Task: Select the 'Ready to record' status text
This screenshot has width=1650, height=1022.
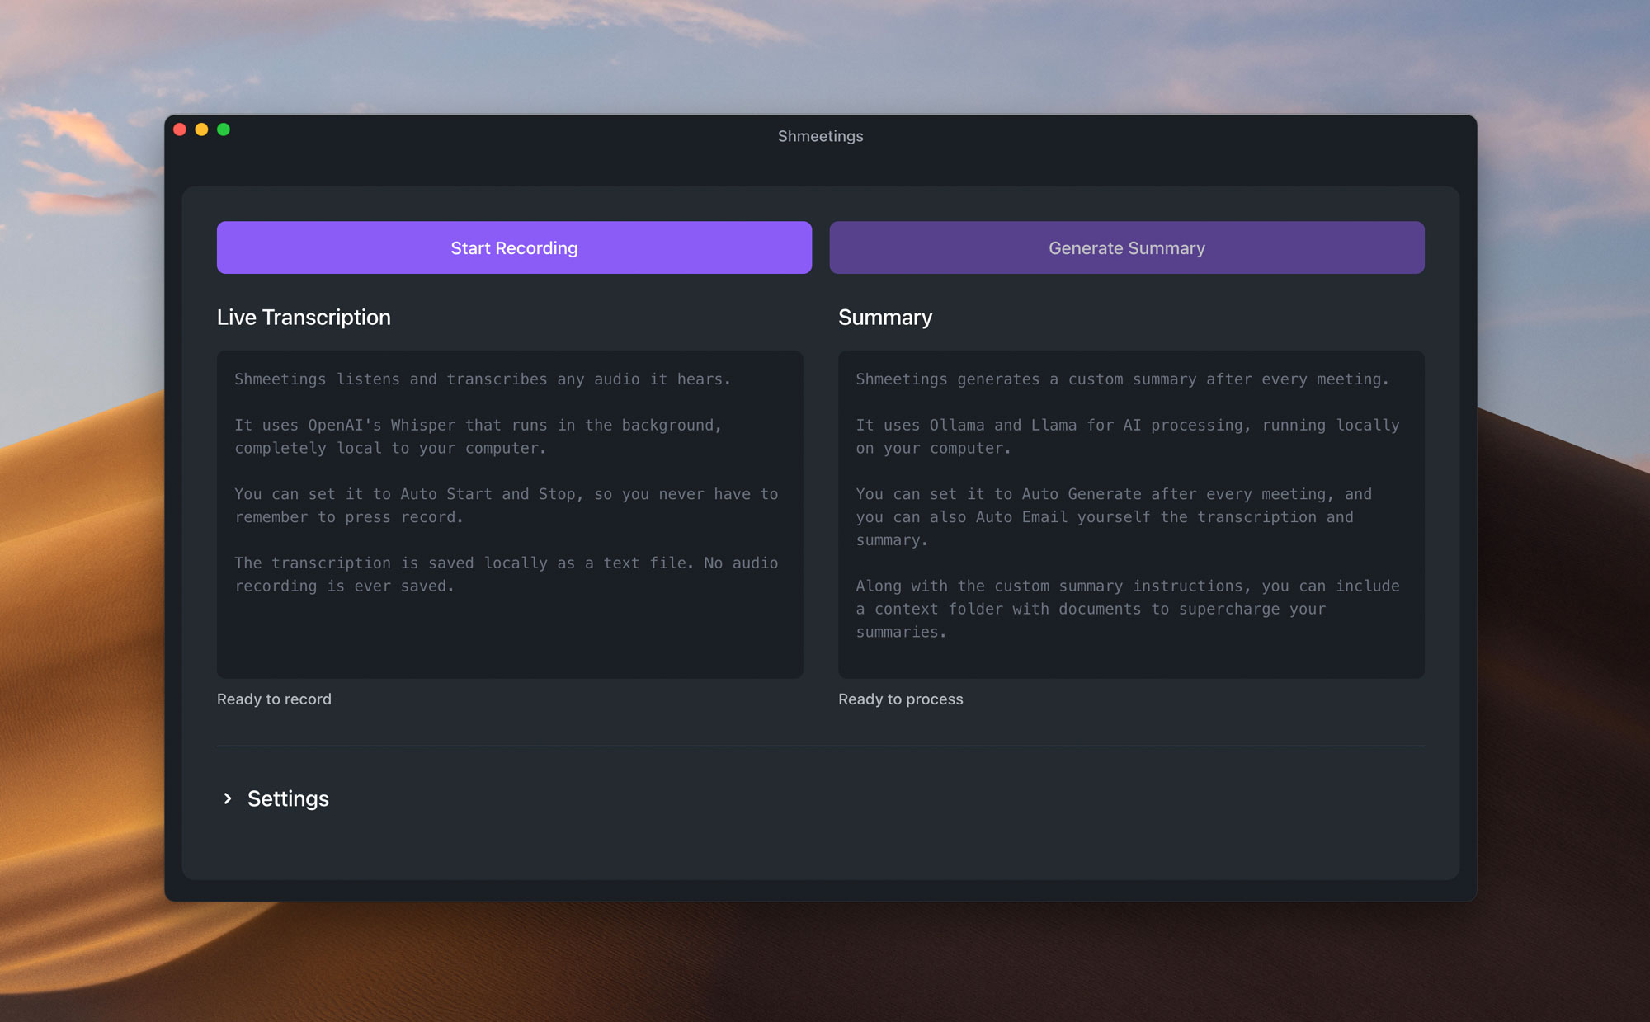Action: tap(274, 699)
